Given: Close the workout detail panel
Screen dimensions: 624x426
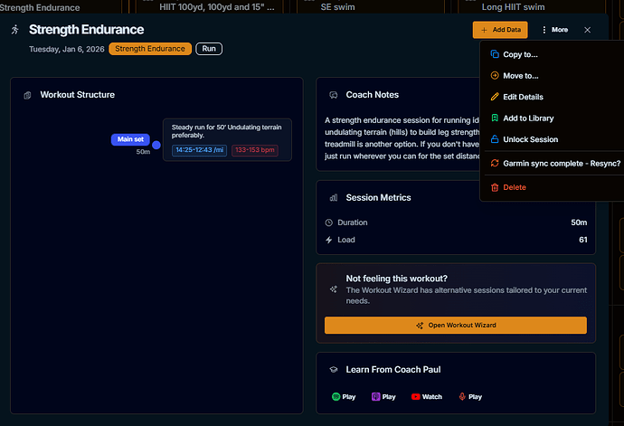Looking at the screenshot, I should click(588, 30).
